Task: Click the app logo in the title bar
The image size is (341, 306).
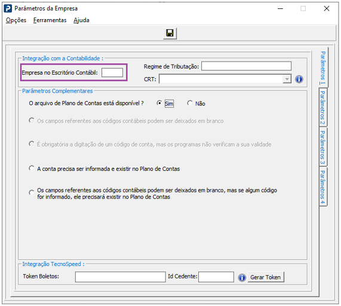Action: (x=8, y=8)
